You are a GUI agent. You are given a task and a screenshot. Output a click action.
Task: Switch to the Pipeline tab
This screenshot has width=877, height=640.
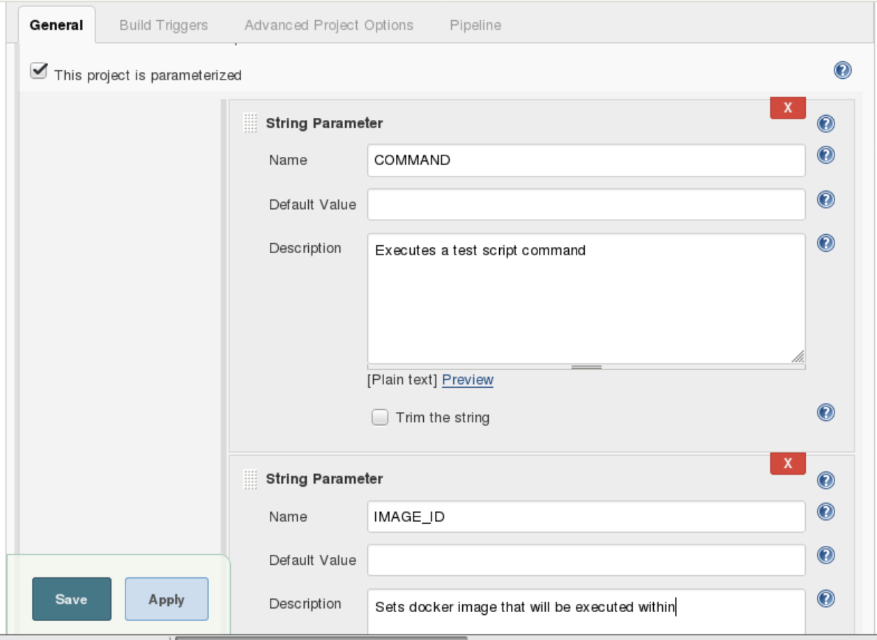coord(475,25)
